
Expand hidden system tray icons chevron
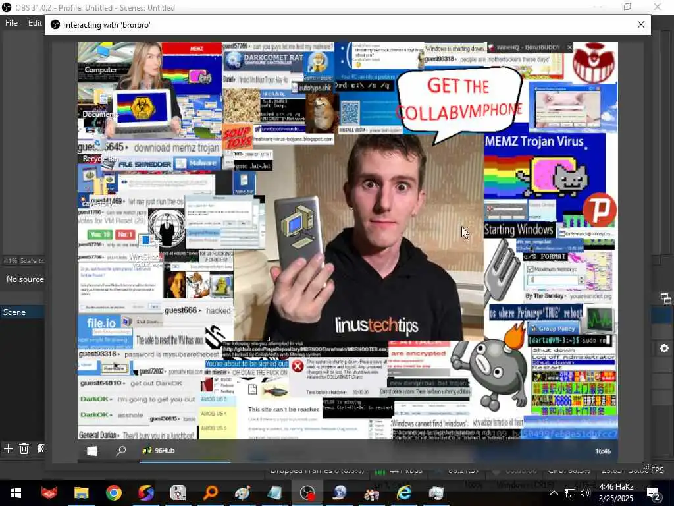pos(554,493)
